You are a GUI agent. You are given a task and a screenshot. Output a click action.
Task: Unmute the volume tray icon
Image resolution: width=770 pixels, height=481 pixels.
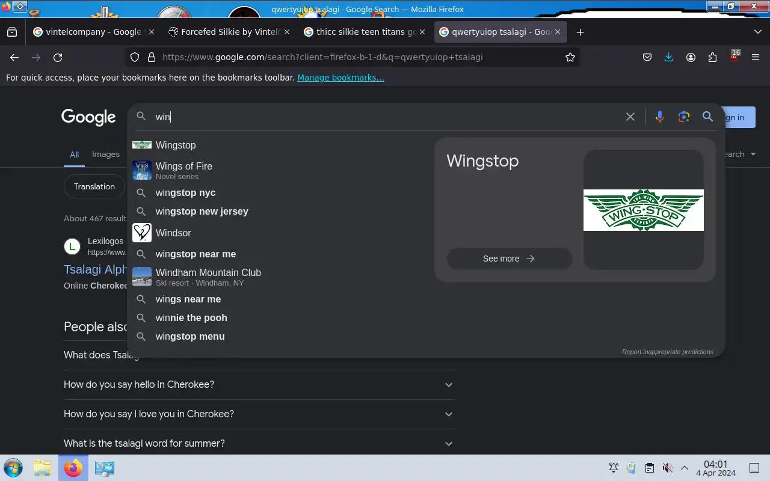click(x=667, y=468)
